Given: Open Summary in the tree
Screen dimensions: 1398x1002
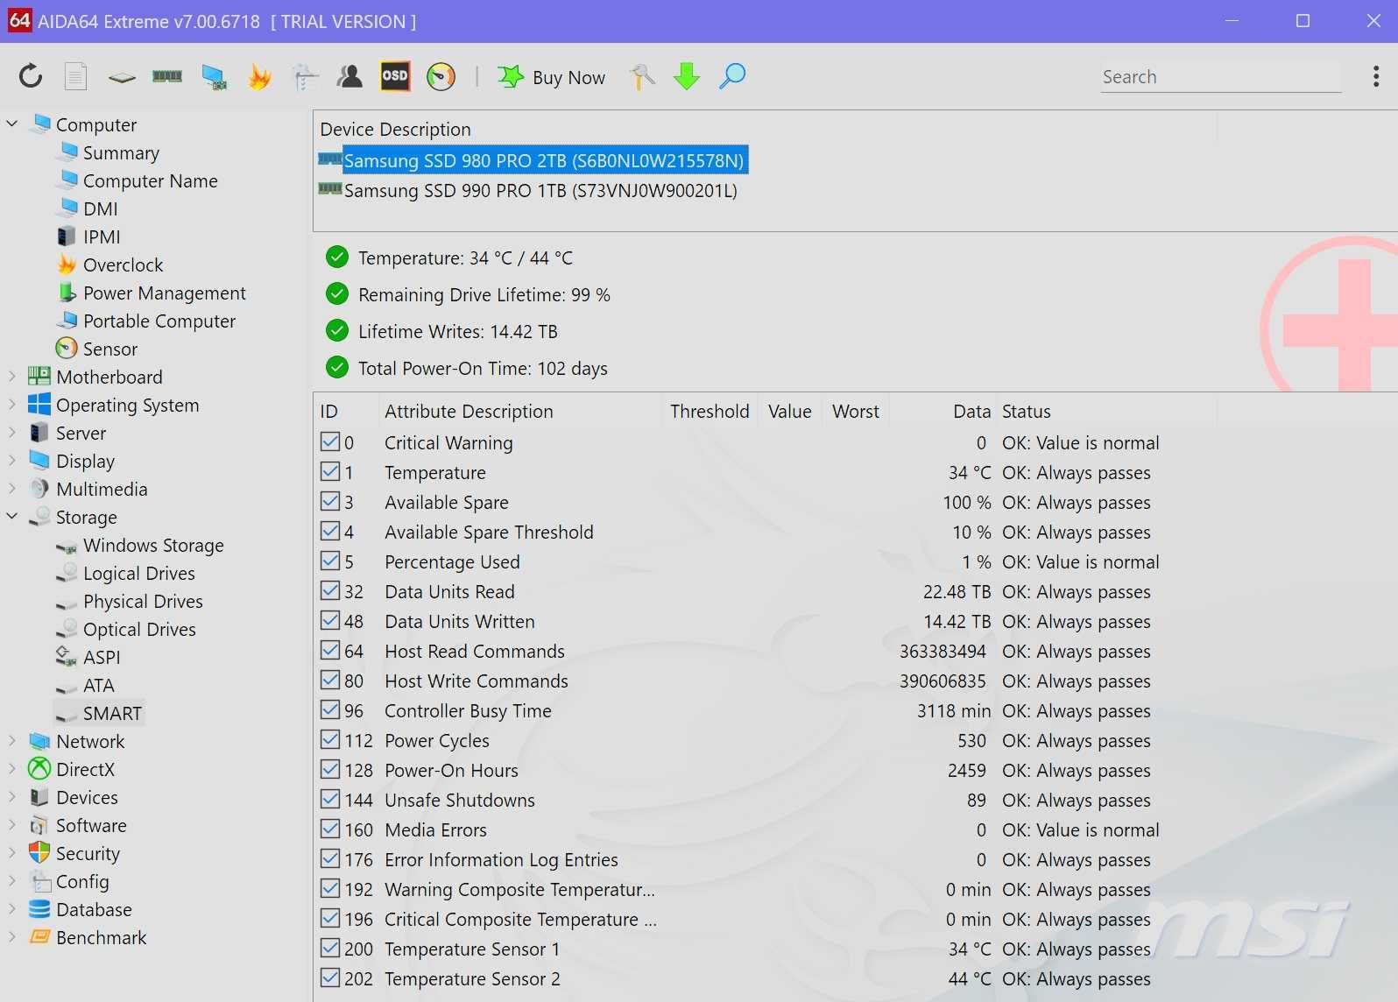Looking at the screenshot, I should (x=121, y=152).
